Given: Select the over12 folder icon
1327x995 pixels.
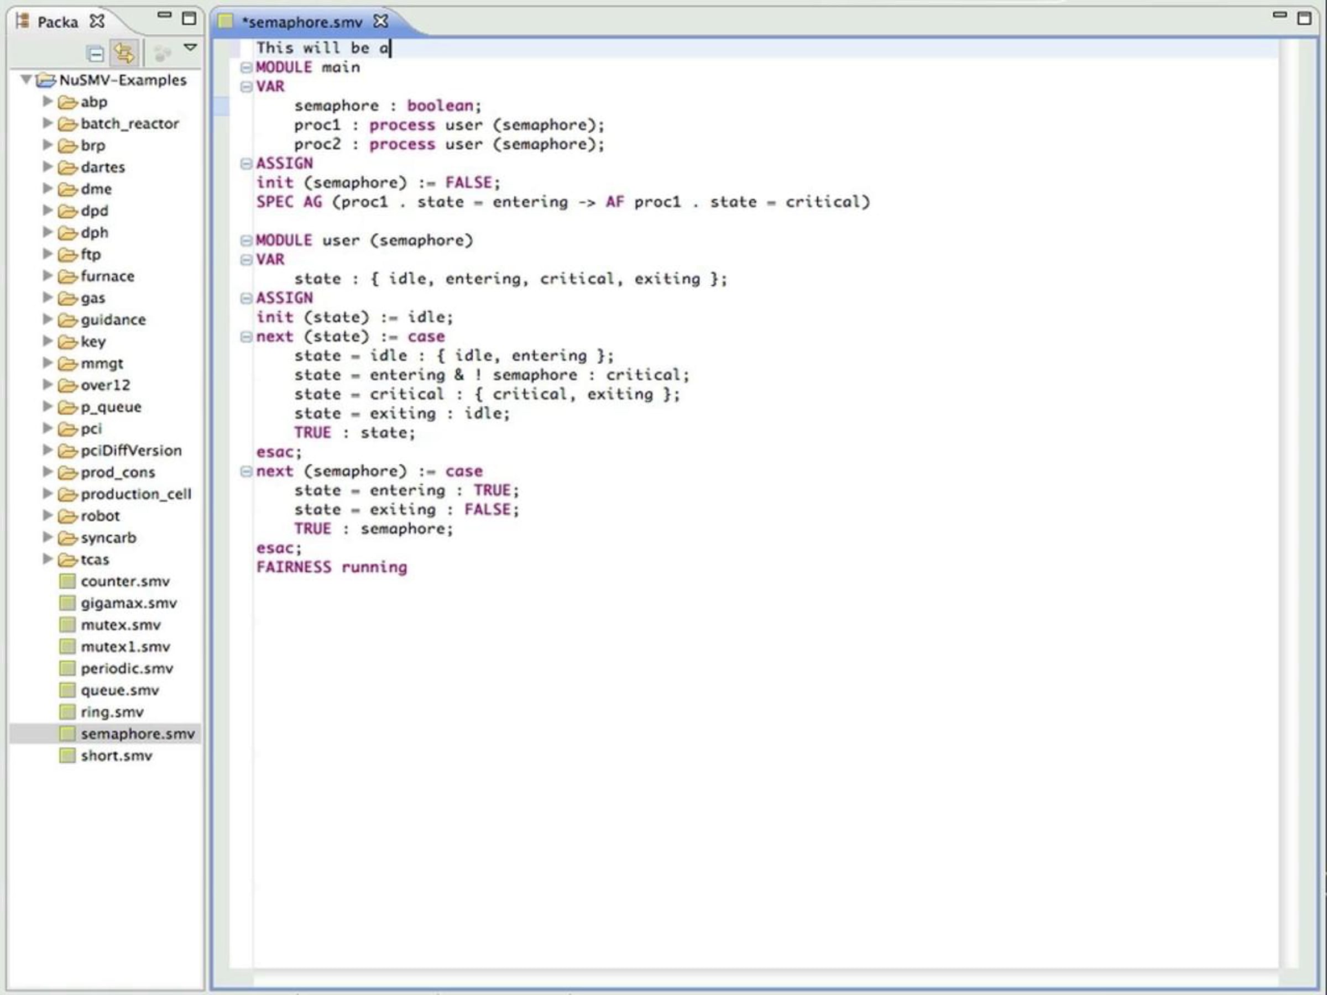Looking at the screenshot, I should 68,386.
